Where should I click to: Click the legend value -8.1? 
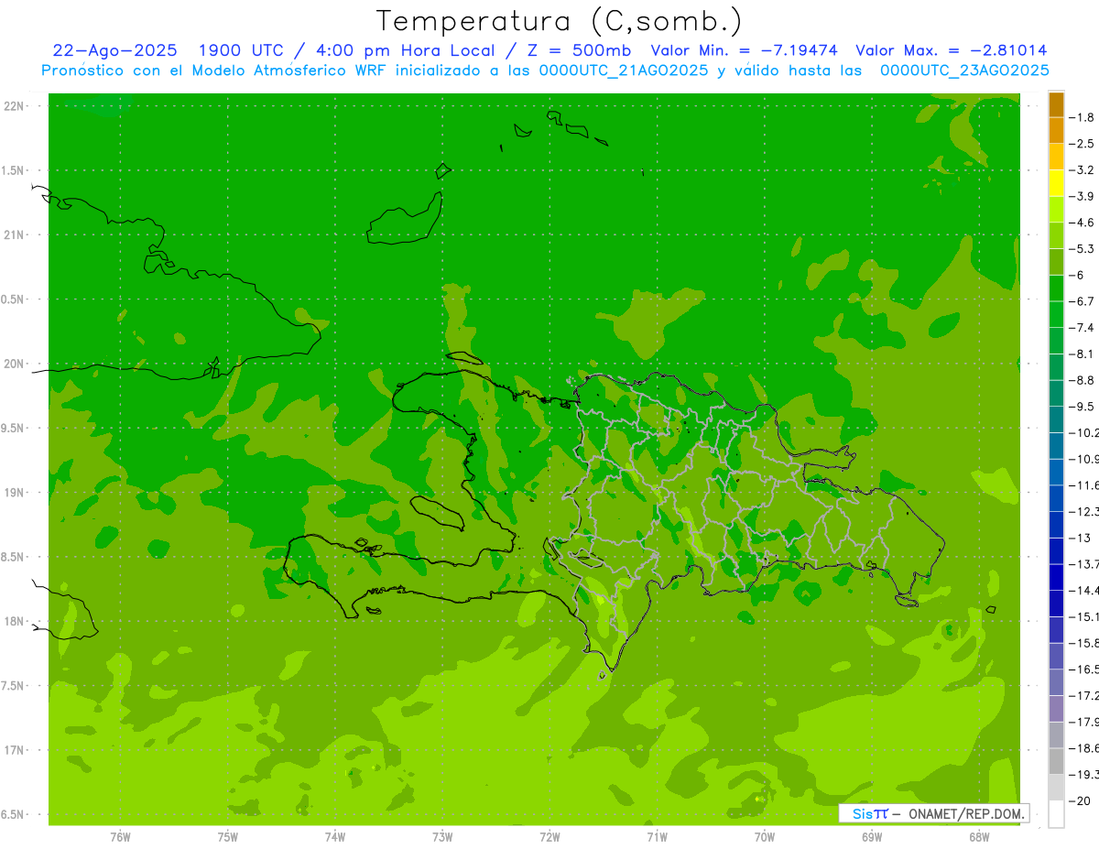(x=1083, y=354)
